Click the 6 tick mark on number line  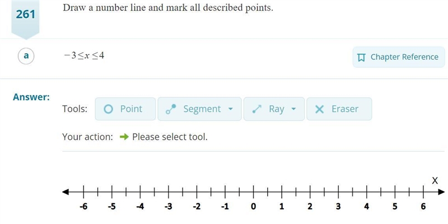423,192
